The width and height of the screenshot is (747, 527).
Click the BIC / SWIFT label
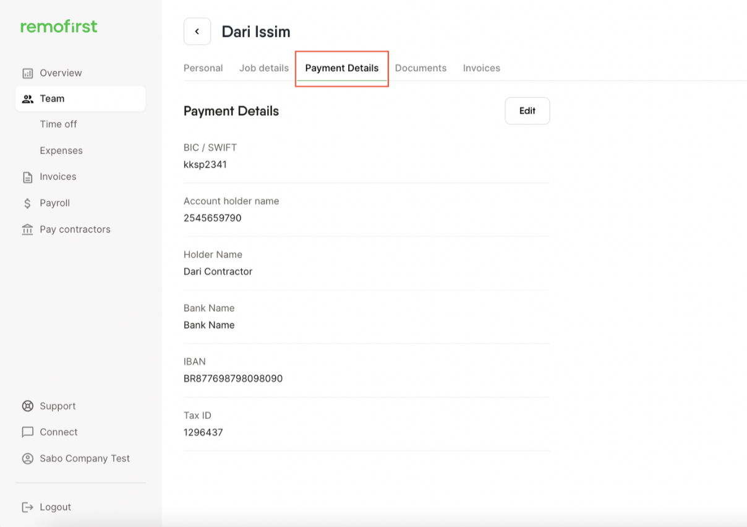[210, 148]
